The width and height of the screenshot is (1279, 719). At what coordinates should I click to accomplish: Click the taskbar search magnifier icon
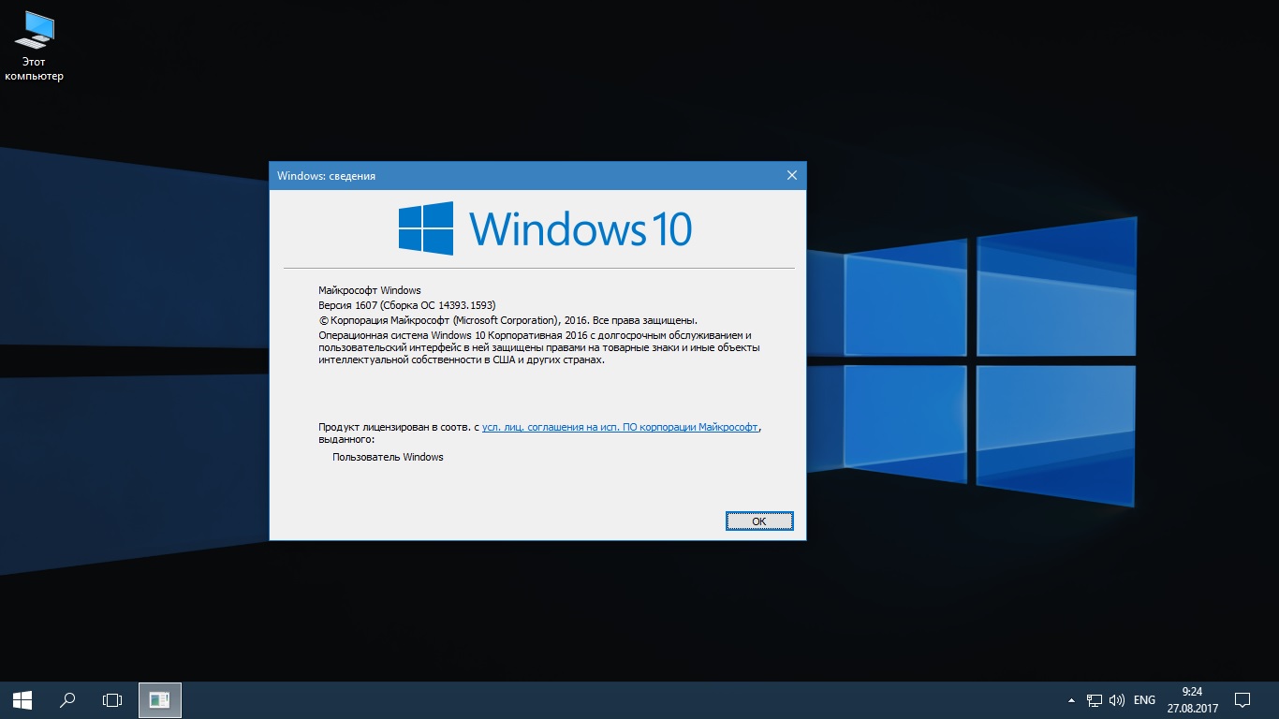pos(67,699)
